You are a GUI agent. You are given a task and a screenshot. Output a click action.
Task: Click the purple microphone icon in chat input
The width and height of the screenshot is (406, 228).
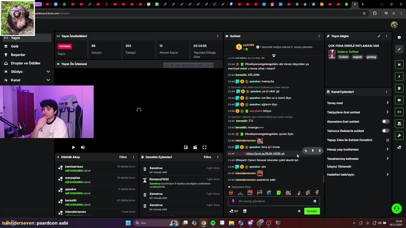[x=233, y=201]
